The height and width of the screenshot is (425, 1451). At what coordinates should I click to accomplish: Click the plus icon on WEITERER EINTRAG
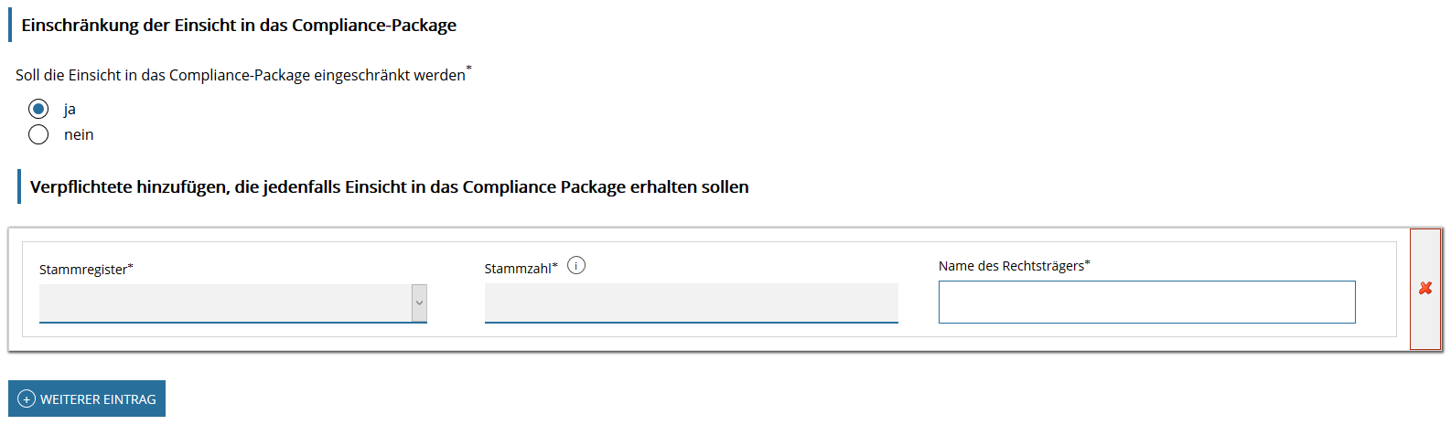point(27,399)
